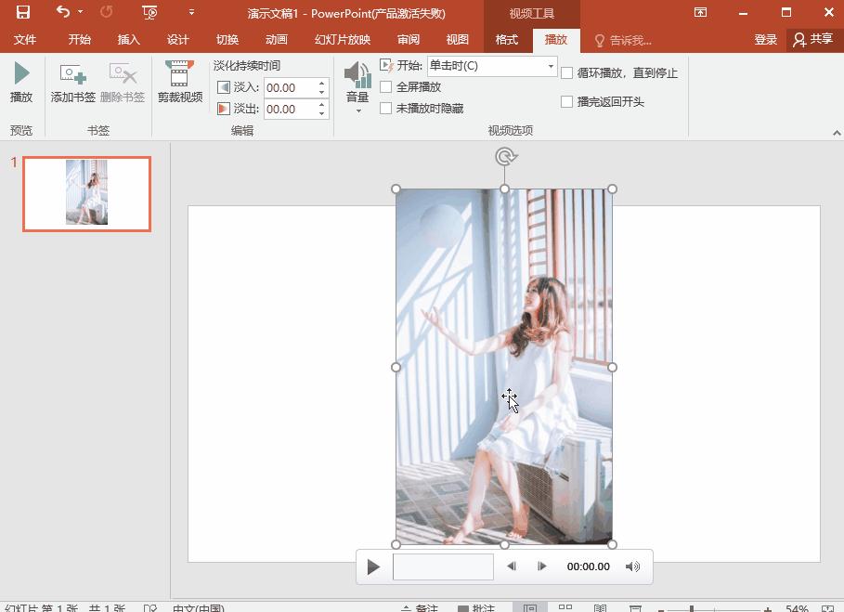The width and height of the screenshot is (844, 612).
Task: Select the slide 1 thumbnail
Action: tap(86, 193)
